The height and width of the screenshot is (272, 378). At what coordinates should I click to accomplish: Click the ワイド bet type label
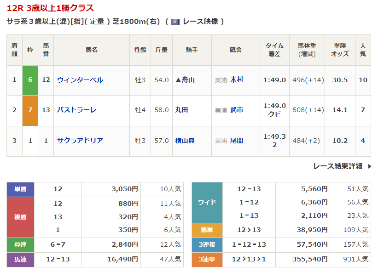click(207, 202)
